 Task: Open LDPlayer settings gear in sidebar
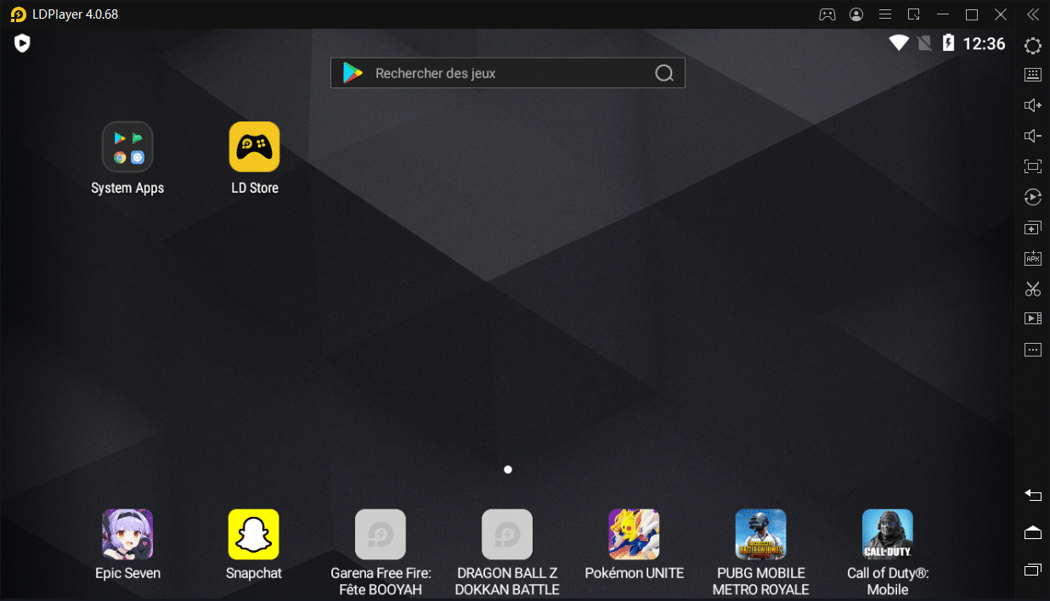click(1033, 46)
